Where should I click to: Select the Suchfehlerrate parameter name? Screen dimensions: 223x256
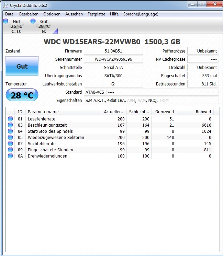(x=42, y=144)
